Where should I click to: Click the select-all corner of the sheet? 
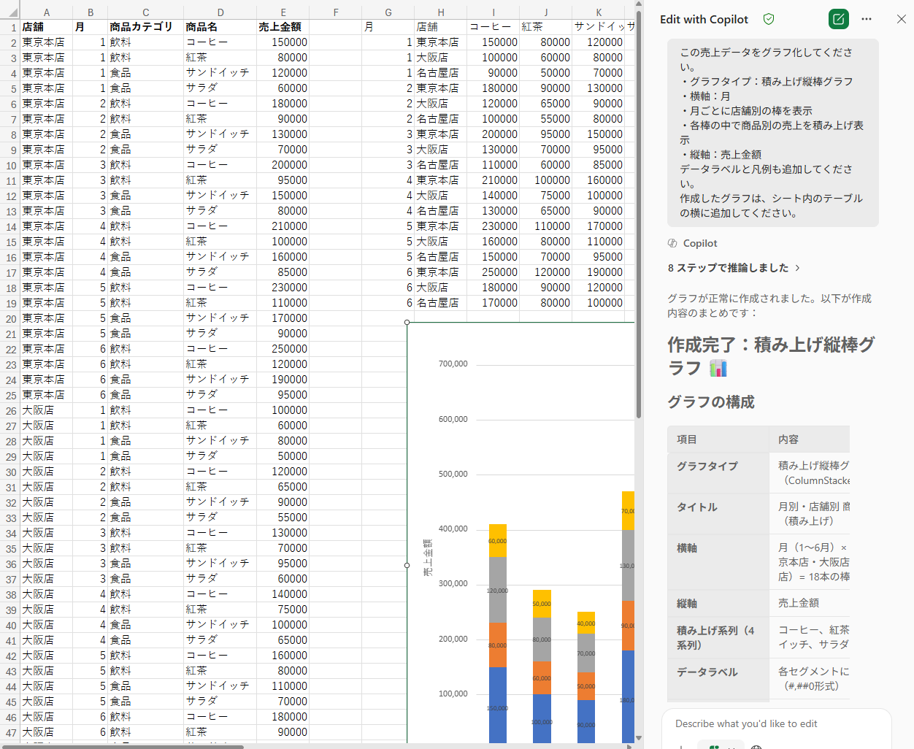(10, 12)
